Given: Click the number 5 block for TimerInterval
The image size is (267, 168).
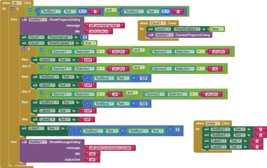Looking at the screenshot, I should tap(85, 37).
